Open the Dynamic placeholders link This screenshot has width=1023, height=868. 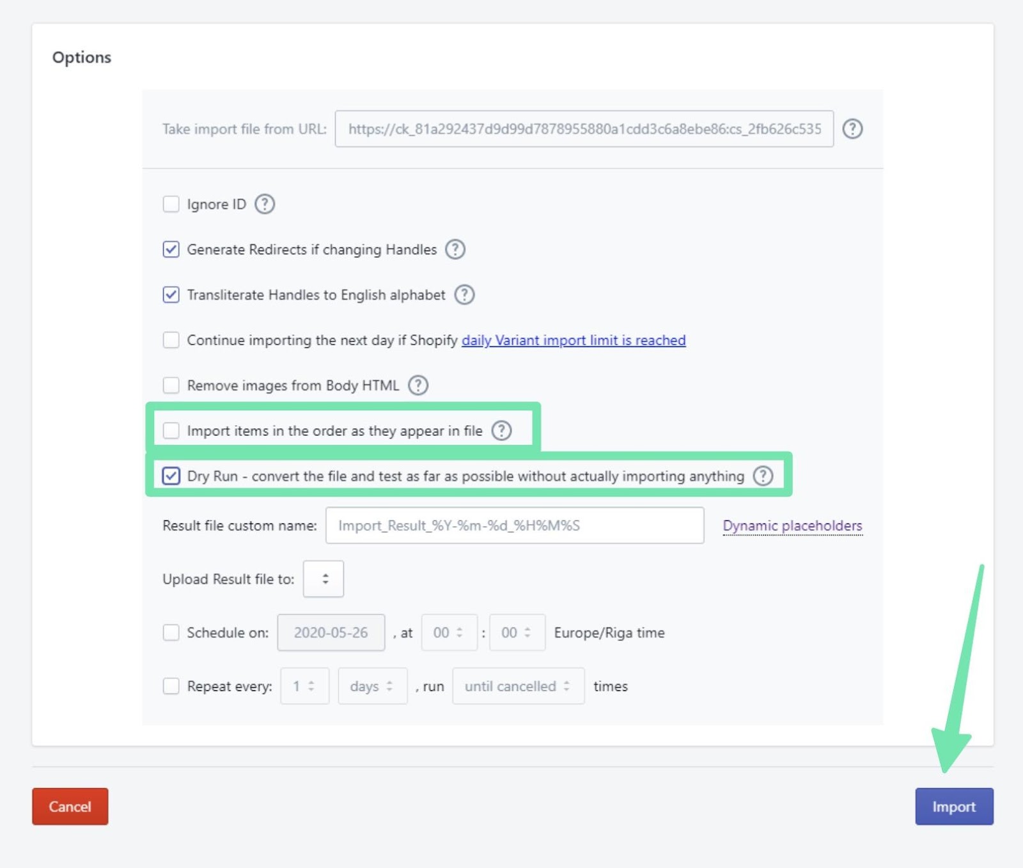pos(792,525)
